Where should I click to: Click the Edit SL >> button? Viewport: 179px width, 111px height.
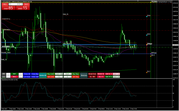click(x=109, y=74)
